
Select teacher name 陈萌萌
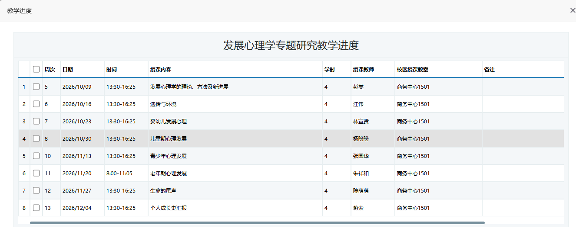[x=361, y=191]
